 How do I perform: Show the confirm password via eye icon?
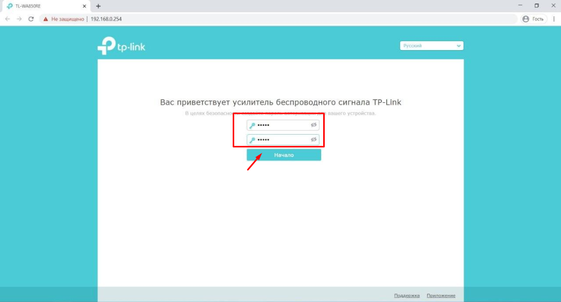point(313,140)
